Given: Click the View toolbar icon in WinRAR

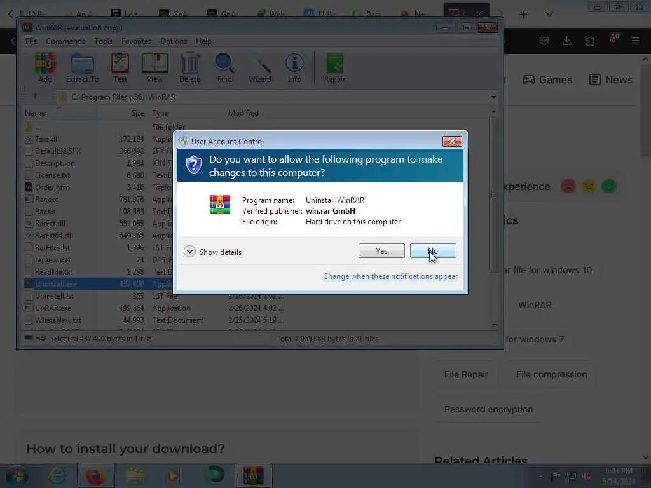Looking at the screenshot, I should click(x=155, y=68).
